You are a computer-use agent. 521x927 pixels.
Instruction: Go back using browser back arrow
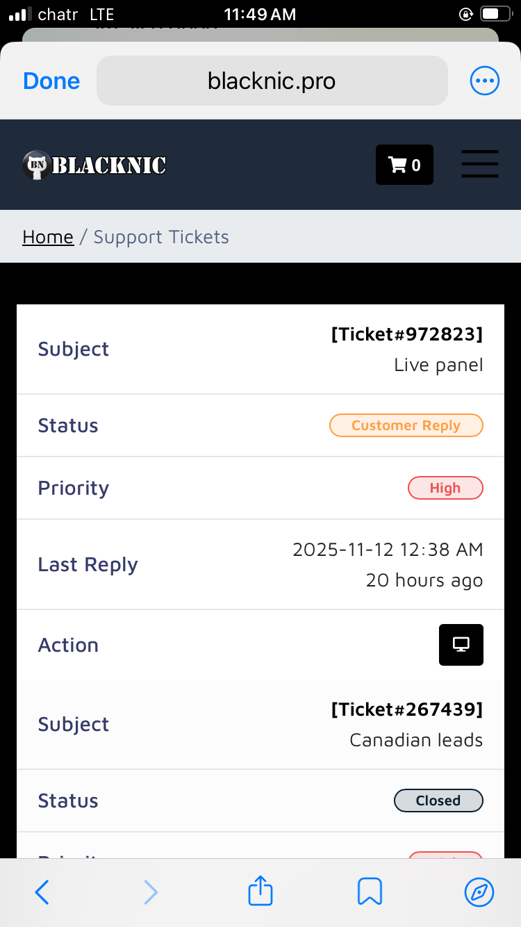pyautogui.click(x=42, y=892)
